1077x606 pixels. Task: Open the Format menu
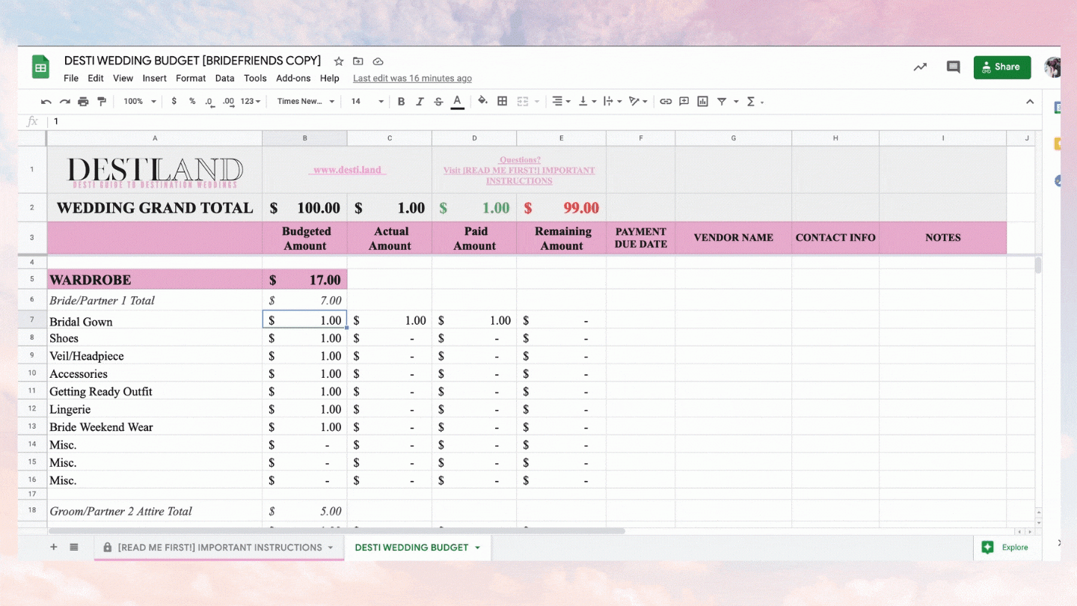(191, 79)
